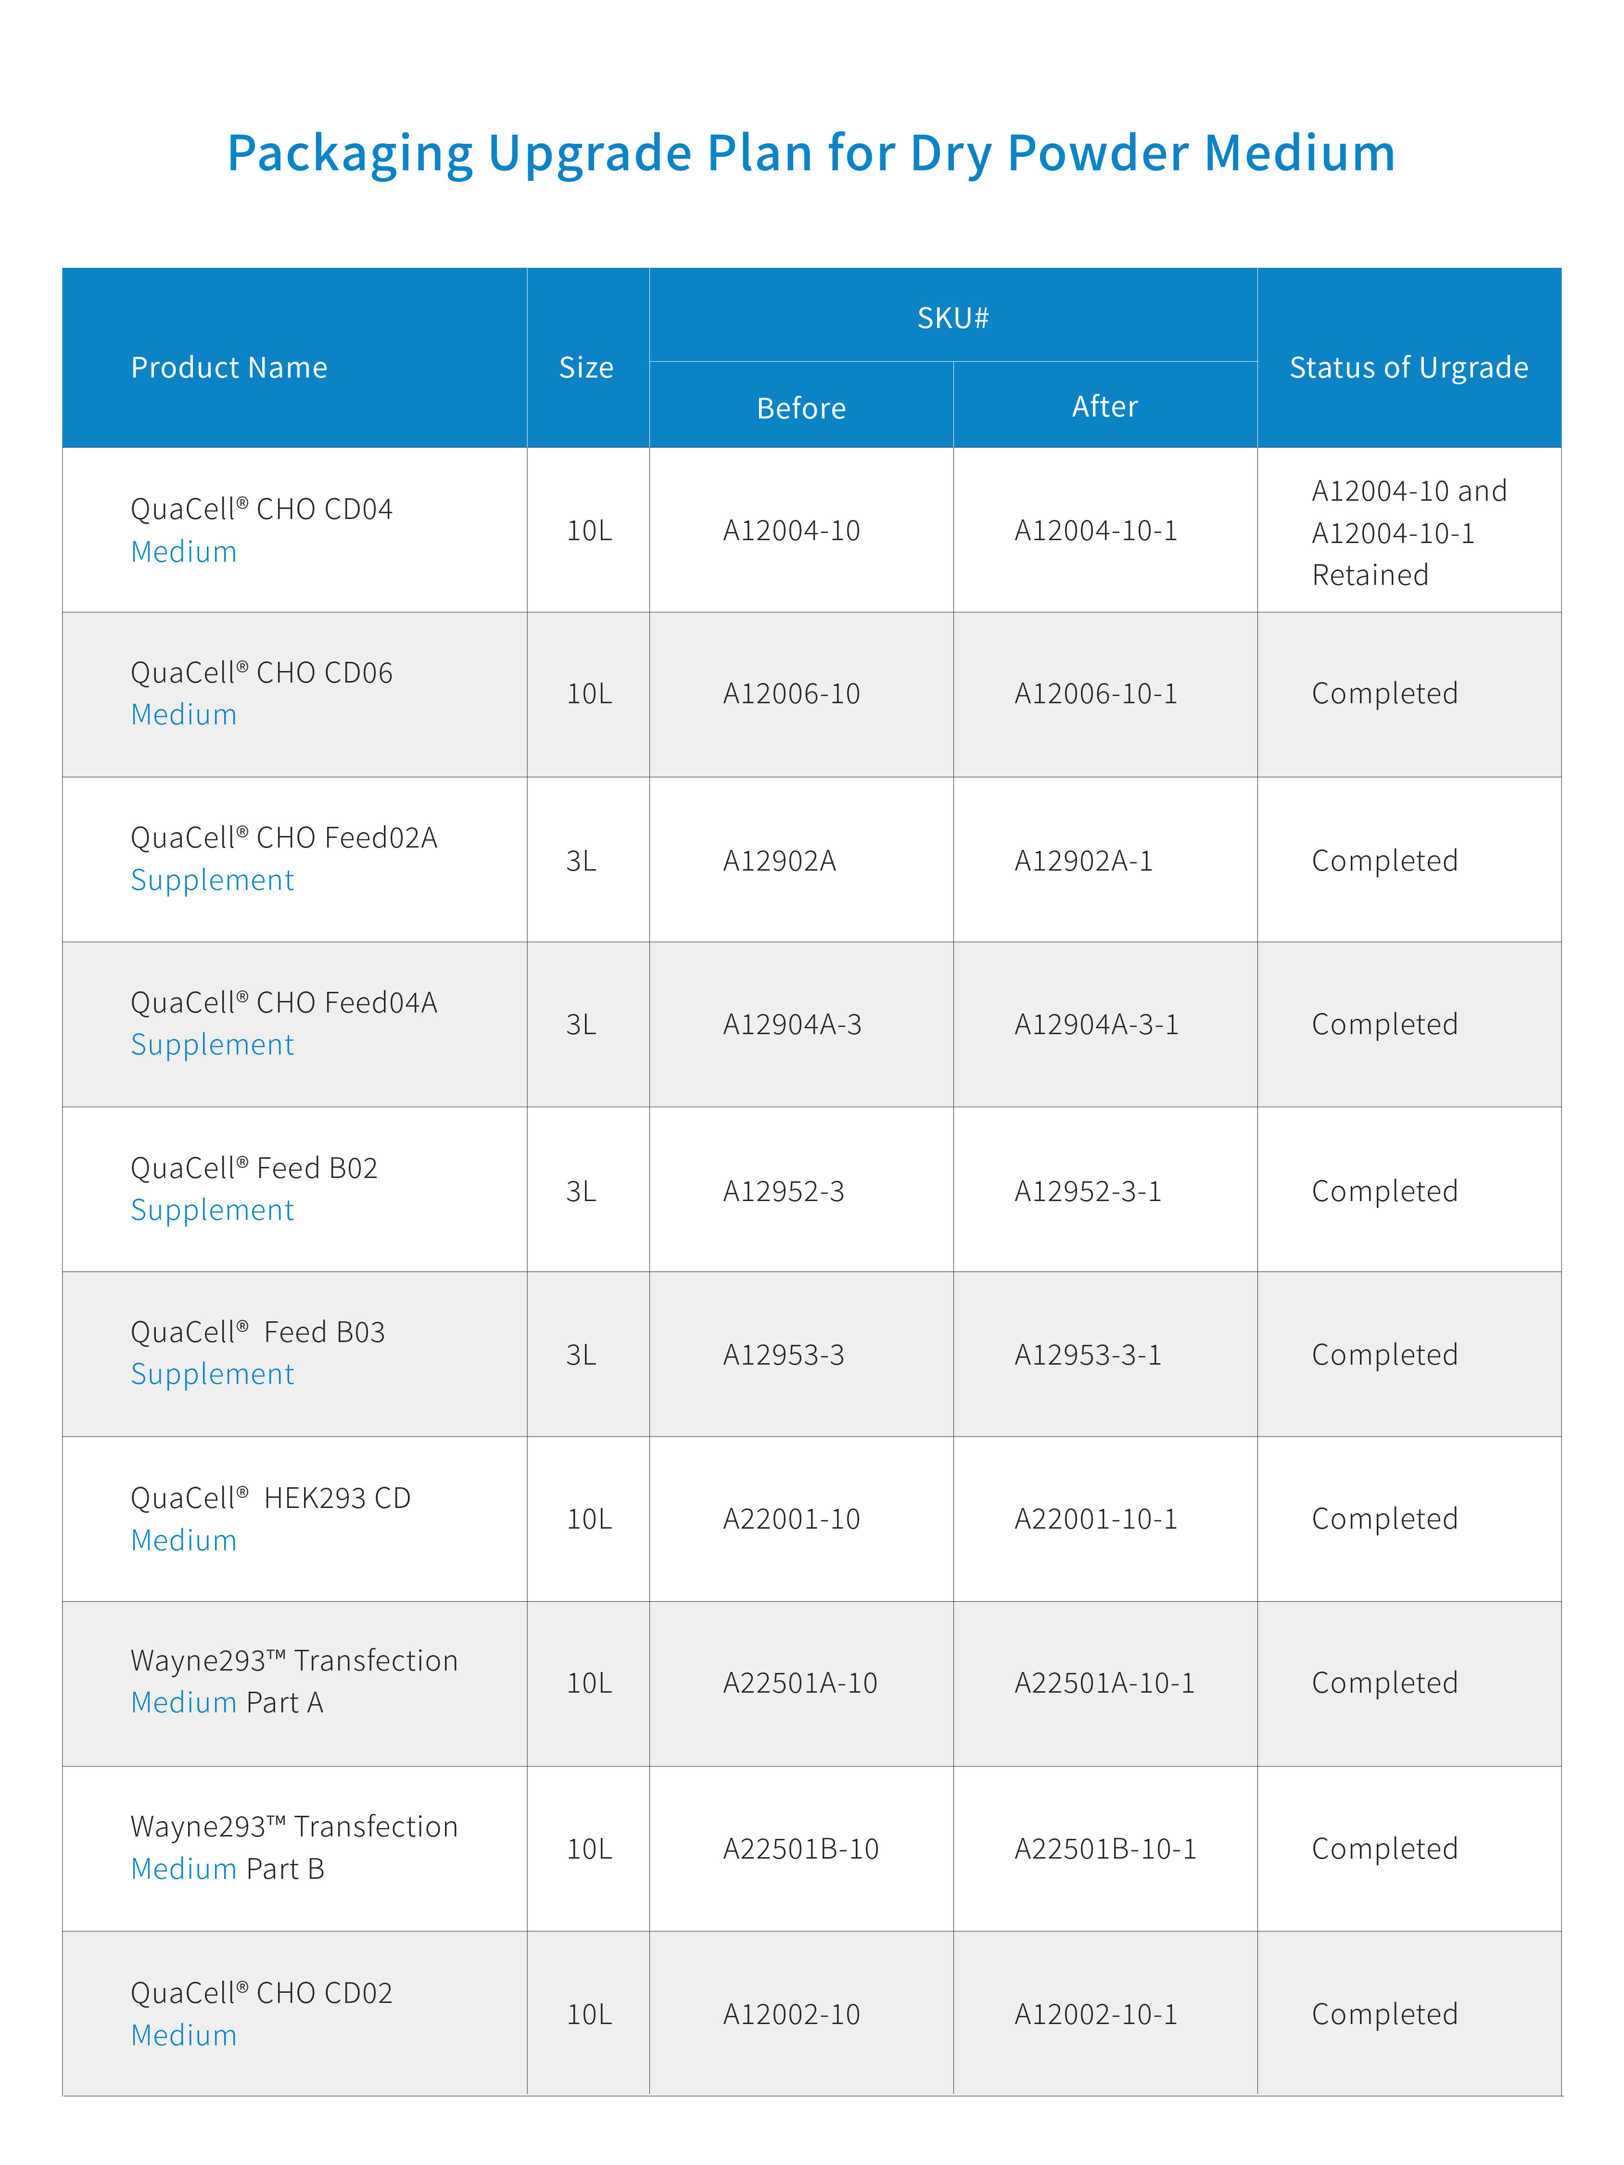Open Medium link in Wayne293 Part A row
The image size is (1624, 2165).
point(184,1703)
